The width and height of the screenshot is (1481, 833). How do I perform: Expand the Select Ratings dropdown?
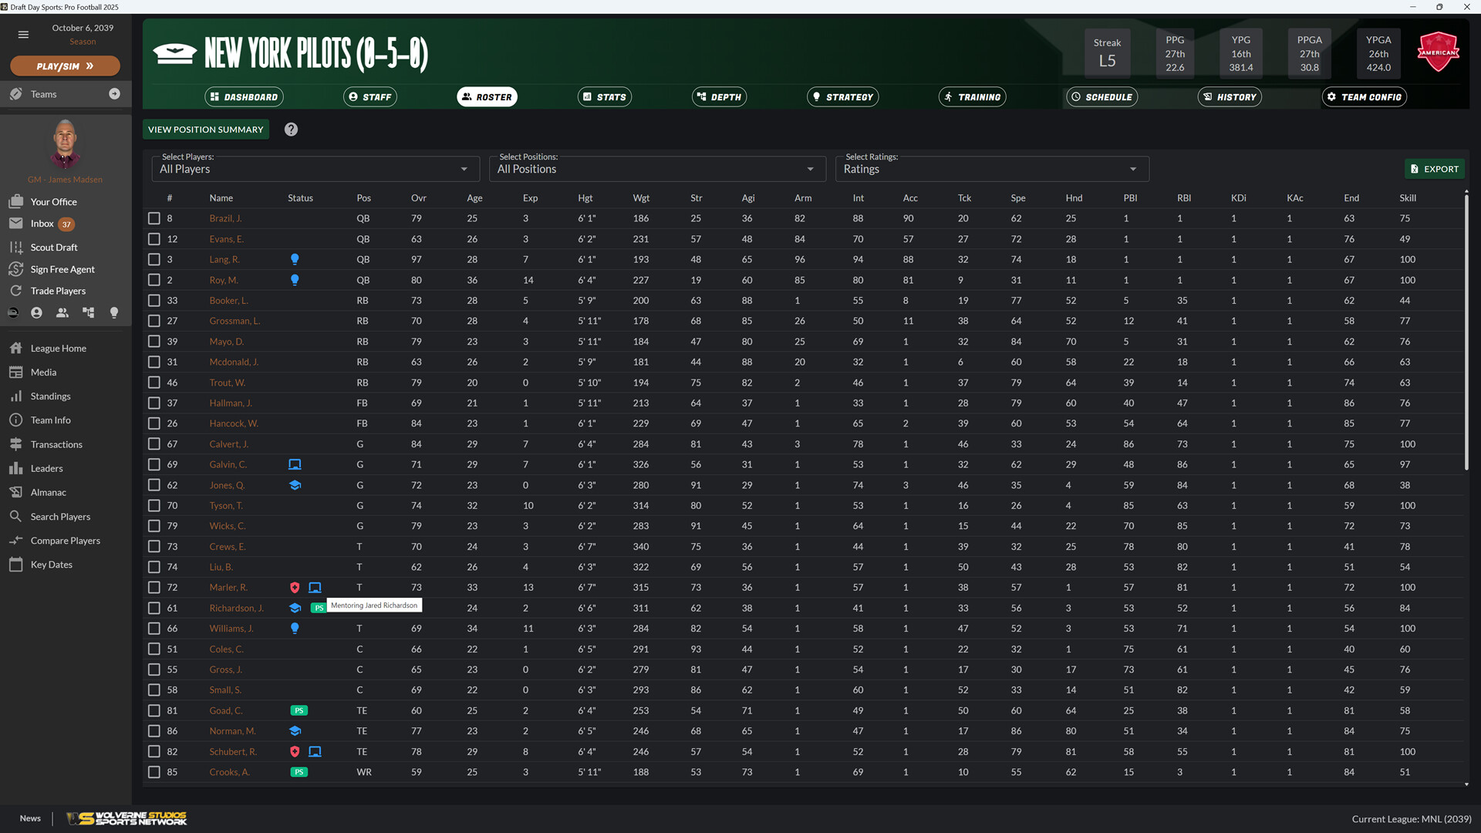click(991, 169)
